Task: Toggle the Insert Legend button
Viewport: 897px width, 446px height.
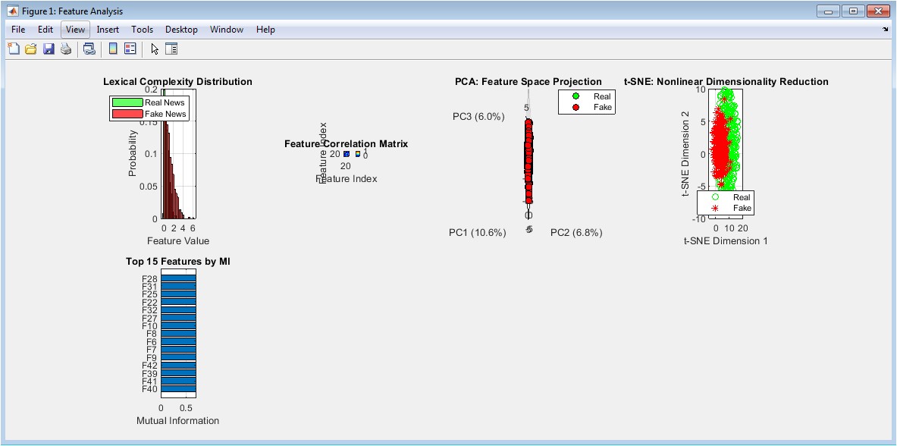Action: [x=130, y=49]
